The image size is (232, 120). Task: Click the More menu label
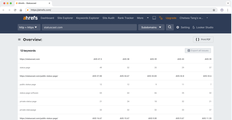140,18
